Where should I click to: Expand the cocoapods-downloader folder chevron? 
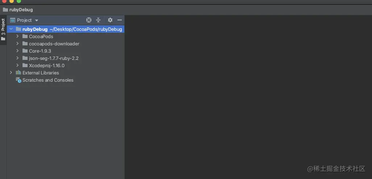[17, 44]
